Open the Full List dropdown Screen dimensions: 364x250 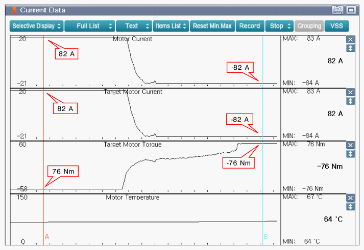coord(90,26)
